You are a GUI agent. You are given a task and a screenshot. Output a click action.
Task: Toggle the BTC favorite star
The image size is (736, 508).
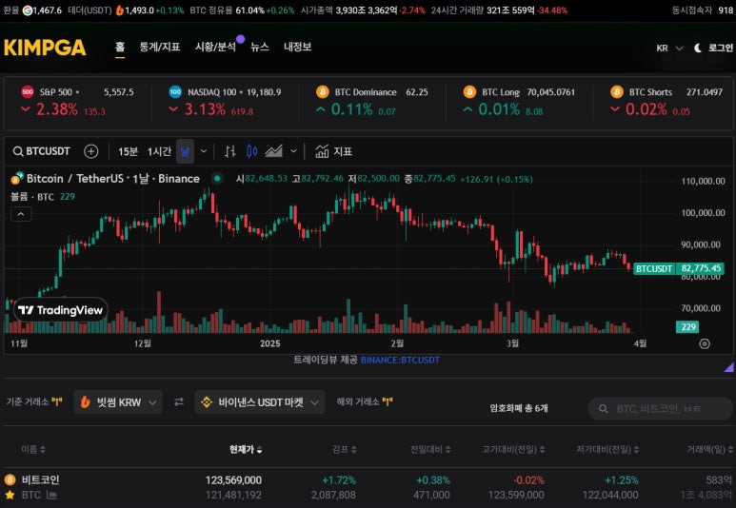[x=10, y=495]
